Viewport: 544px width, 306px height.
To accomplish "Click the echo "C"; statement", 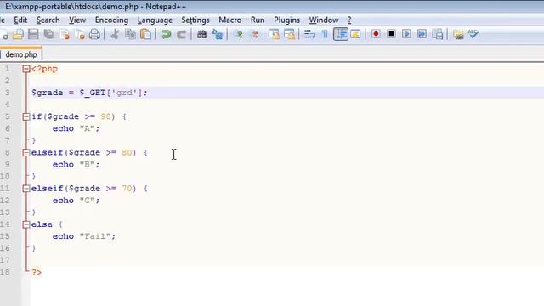I will [x=76, y=201].
